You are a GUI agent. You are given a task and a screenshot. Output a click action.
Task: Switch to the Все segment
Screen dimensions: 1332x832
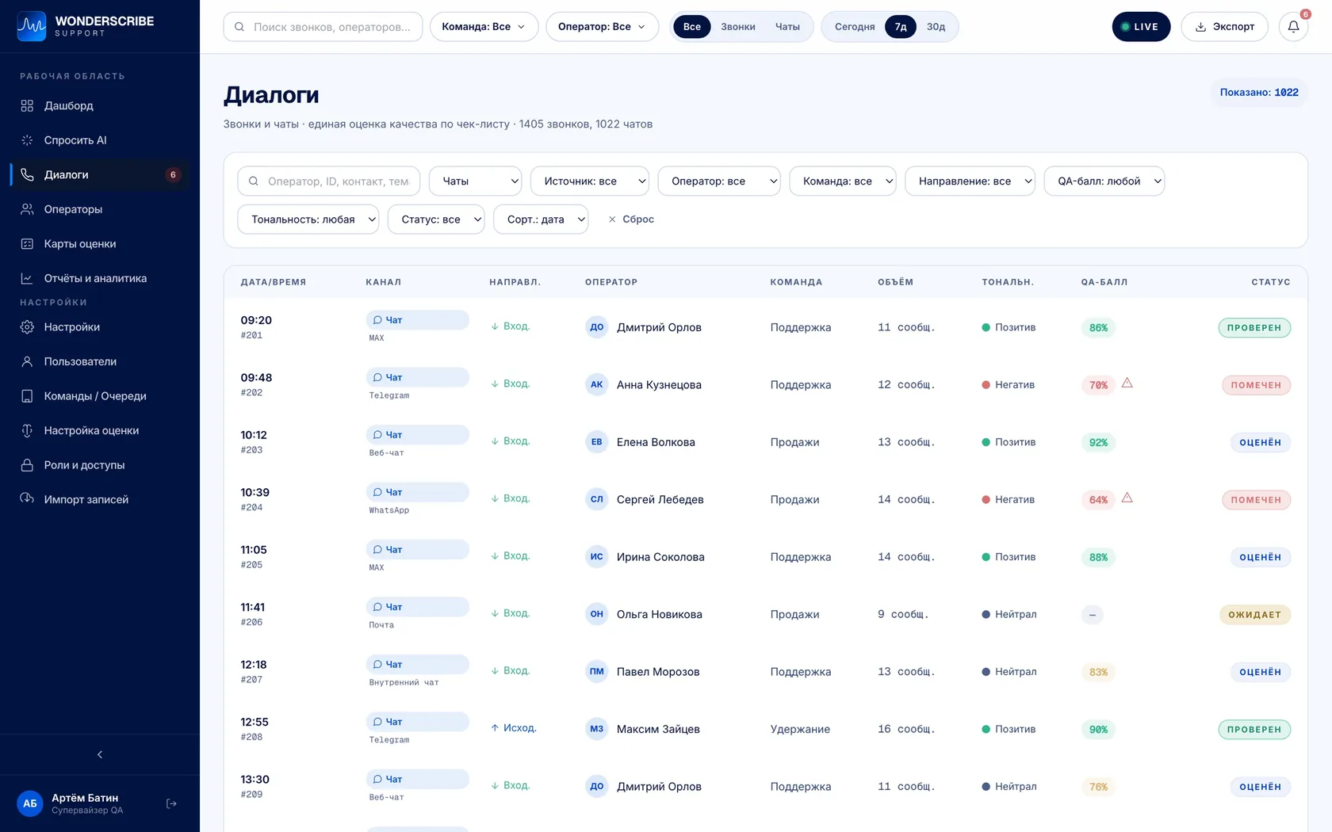[692, 27]
